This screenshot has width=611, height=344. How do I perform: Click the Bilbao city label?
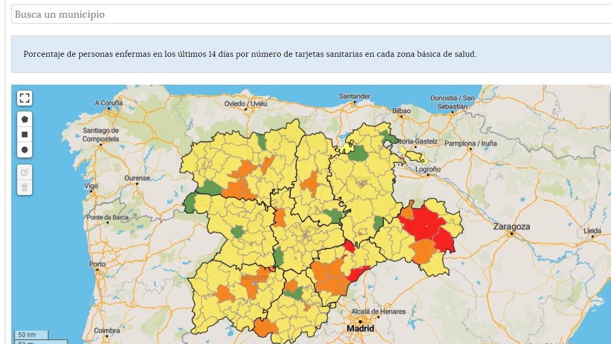pyautogui.click(x=402, y=111)
